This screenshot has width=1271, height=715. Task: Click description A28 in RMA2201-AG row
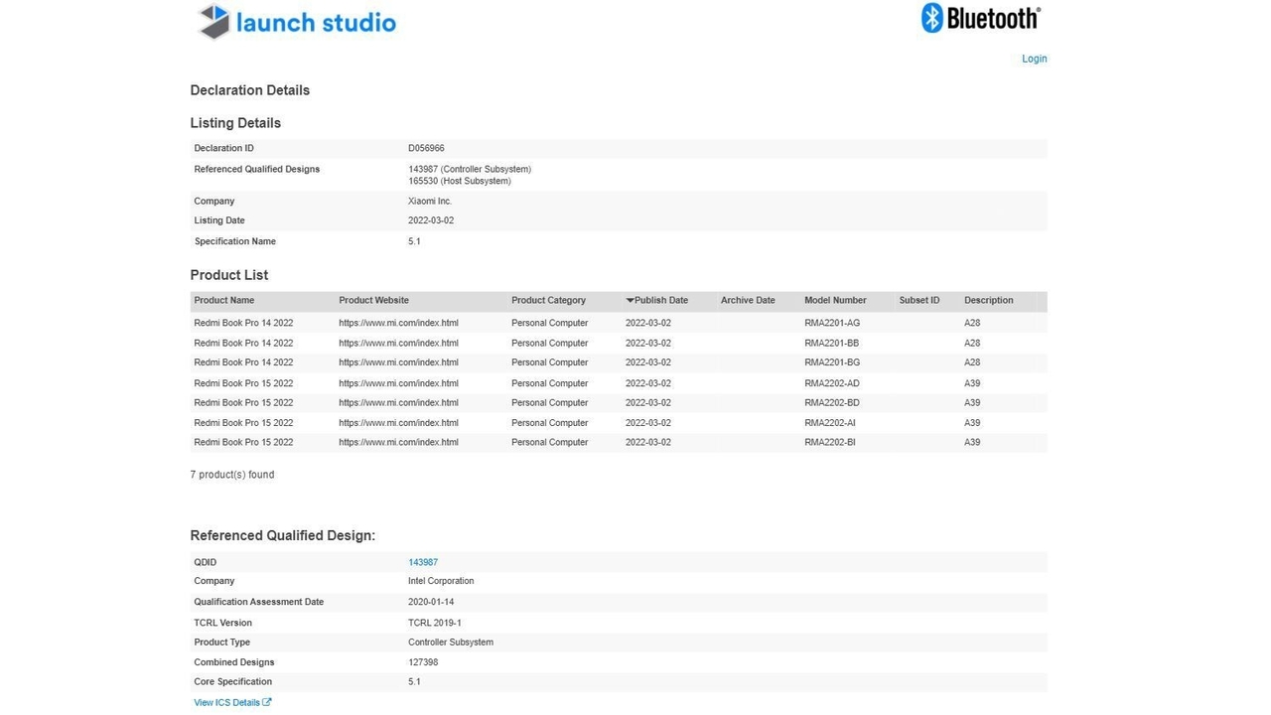point(972,323)
